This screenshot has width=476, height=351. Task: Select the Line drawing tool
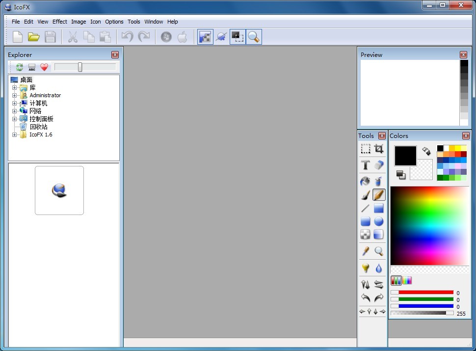(x=366, y=208)
